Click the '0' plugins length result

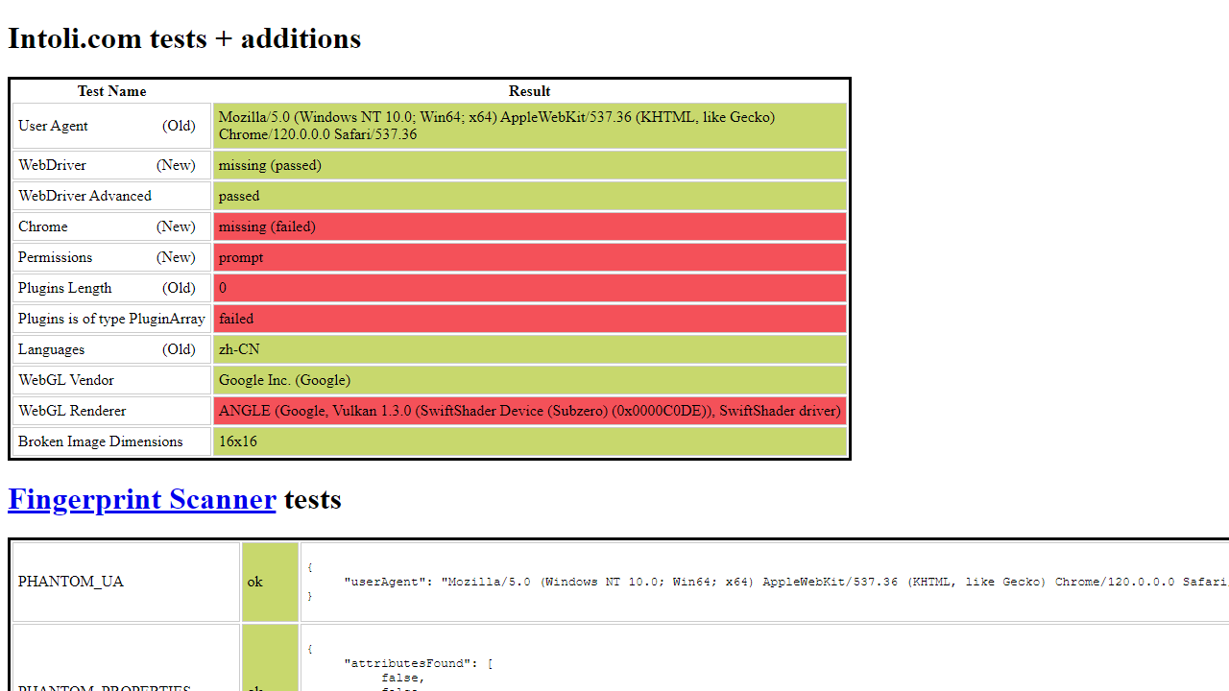(x=530, y=288)
